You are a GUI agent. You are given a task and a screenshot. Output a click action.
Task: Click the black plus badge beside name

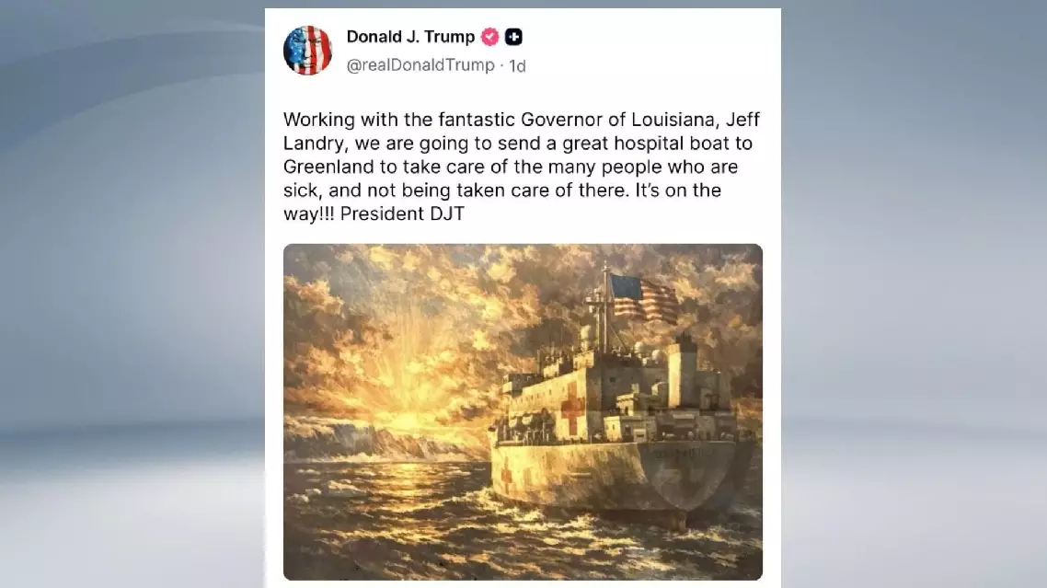click(513, 37)
